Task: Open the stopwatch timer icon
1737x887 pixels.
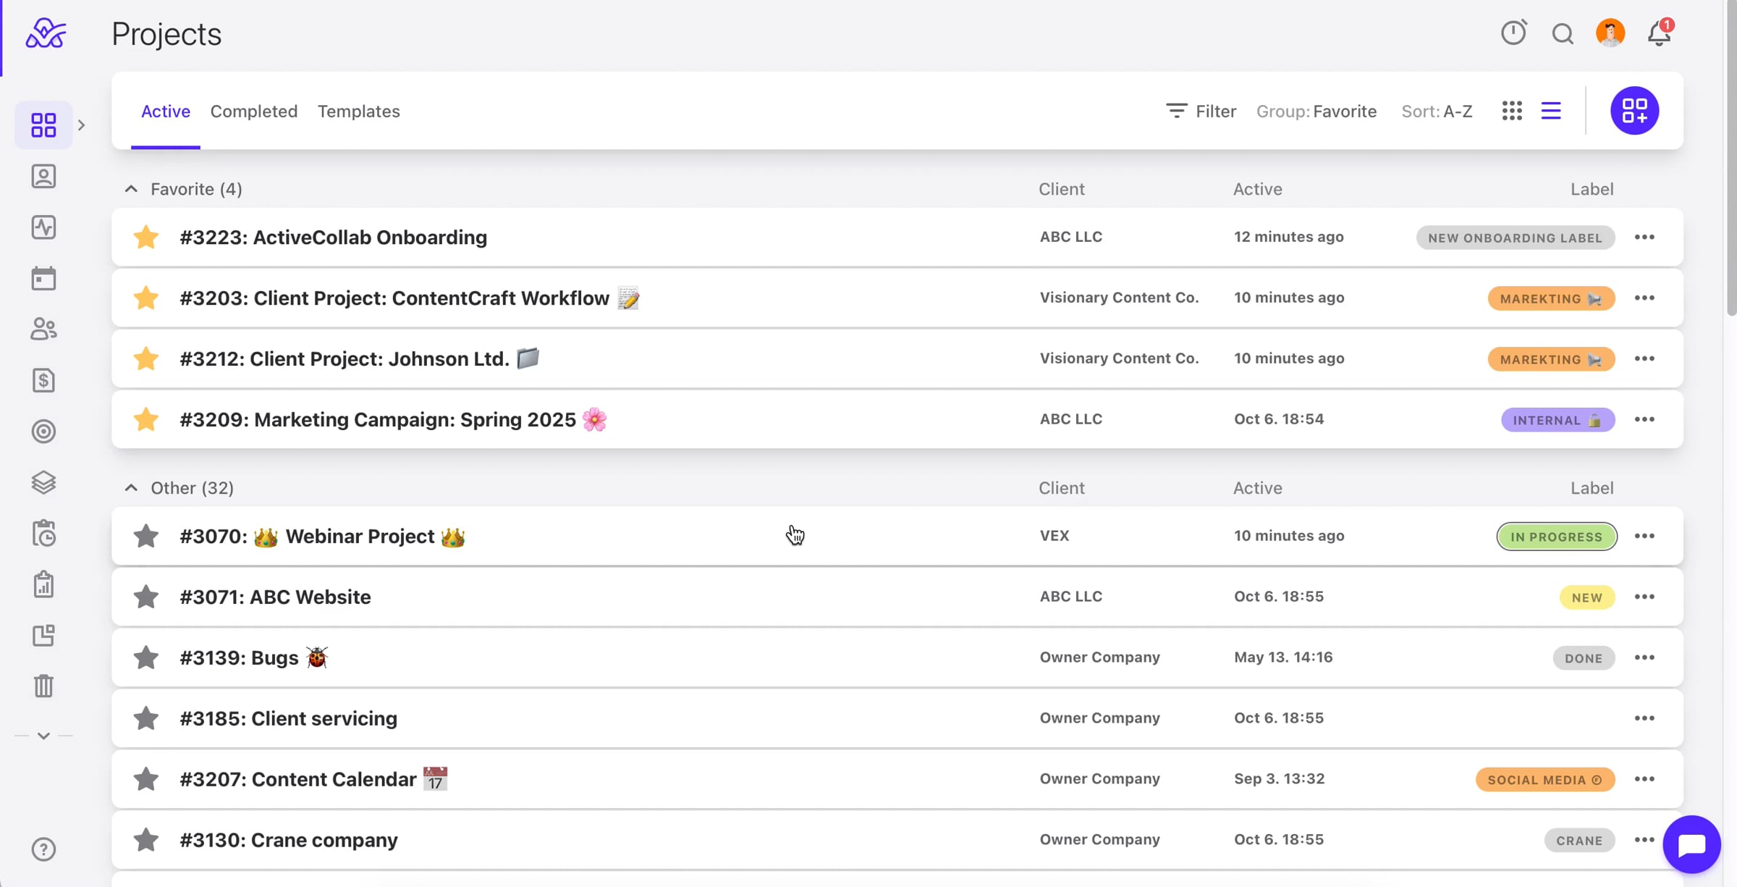Action: pyautogui.click(x=1513, y=33)
